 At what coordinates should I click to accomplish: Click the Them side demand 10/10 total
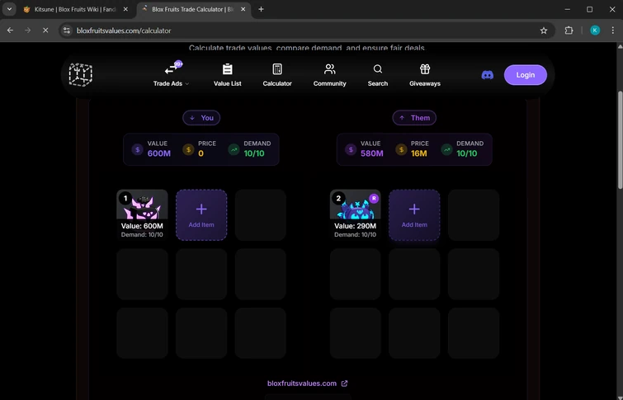tap(467, 153)
